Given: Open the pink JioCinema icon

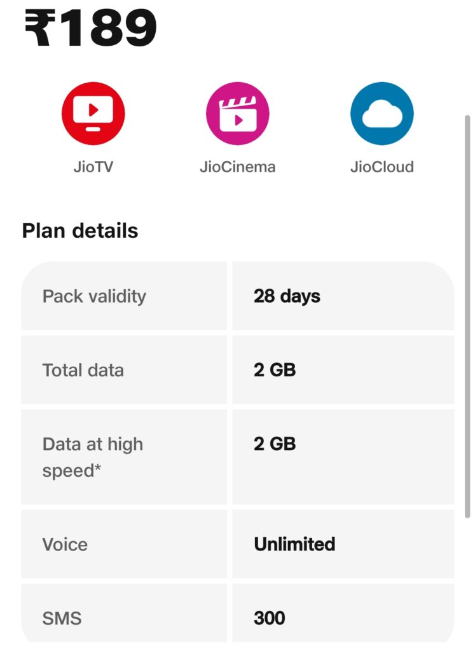Looking at the screenshot, I should pyautogui.click(x=238, y=113).
